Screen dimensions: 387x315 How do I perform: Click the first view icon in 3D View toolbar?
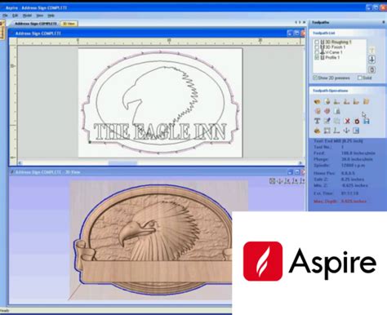(272, 181)
